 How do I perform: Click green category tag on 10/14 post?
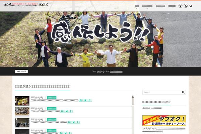click(52, 120)
